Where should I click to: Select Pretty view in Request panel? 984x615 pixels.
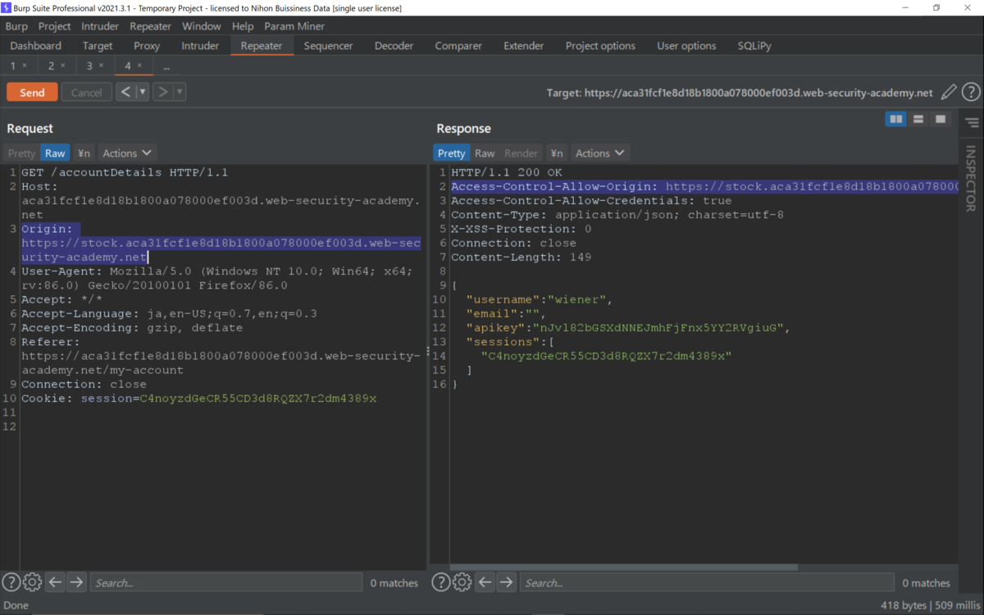pyautogui.click(x=22, y=153)
